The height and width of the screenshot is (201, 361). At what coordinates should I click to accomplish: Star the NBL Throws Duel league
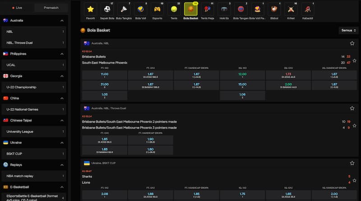point(352,108)
